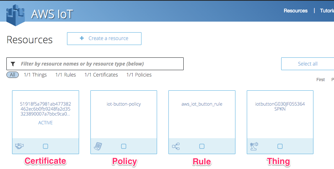The height and width of the screenshot is (169, 334).
Task: Click the thing robot arm icon
Action: pos(254,146)
